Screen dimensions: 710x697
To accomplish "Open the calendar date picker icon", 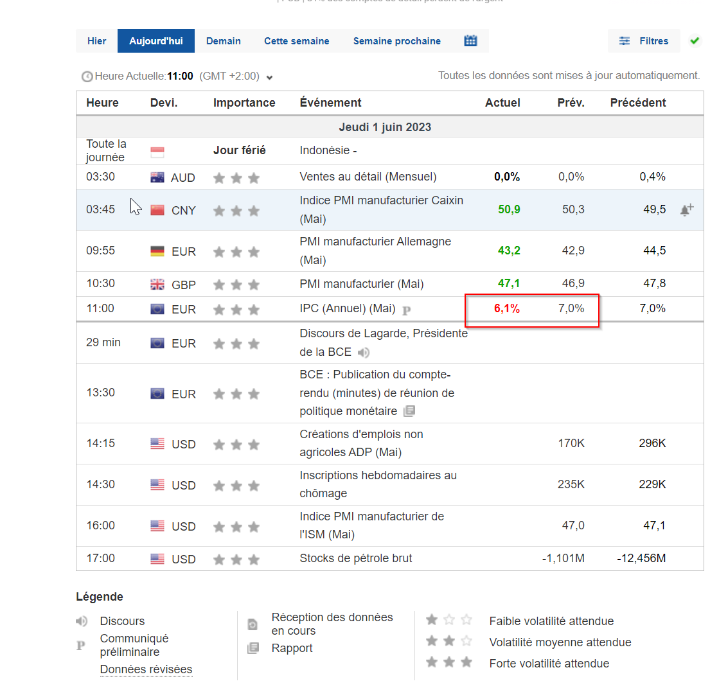I will click(x=470, y=41).
